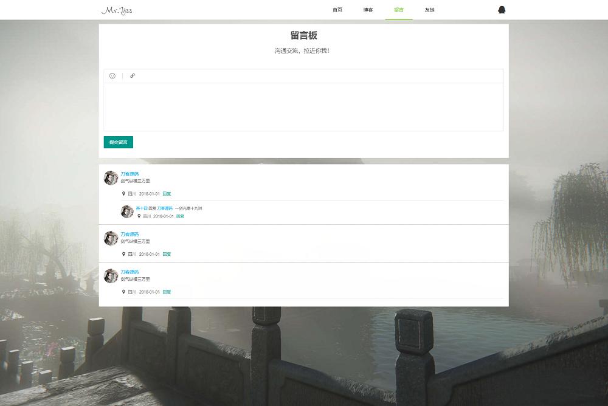The height and width of the screenshot is (406, 608).
Task: Open 茶十四 username in nested reply
Action: (x=142, y=208)
